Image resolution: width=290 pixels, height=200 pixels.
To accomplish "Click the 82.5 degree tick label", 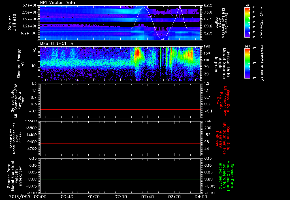I will (208, 5).
